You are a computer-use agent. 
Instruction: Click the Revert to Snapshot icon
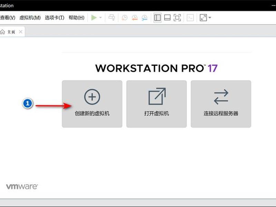point(135,18)
